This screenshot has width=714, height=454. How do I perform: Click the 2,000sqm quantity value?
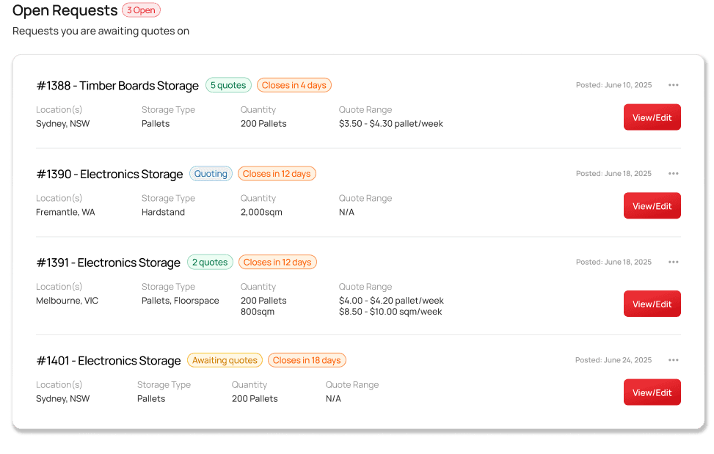coord(261,212)
